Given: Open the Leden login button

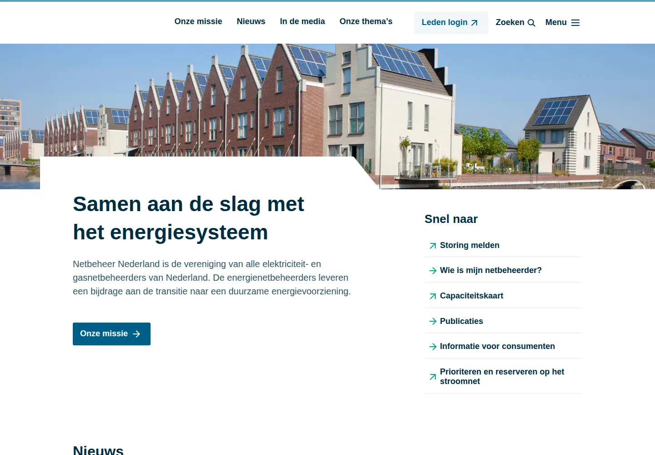Looking at the screenshot, I should click(451, 23).
